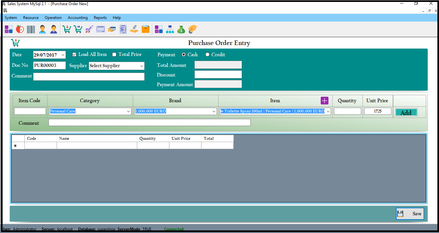Click the Add button
Screen dimensions: 439x233
406,112
